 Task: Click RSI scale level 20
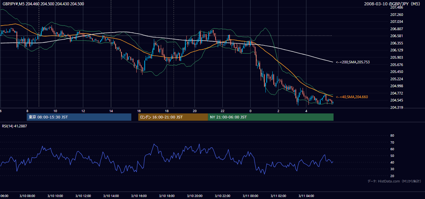(392, 176)
